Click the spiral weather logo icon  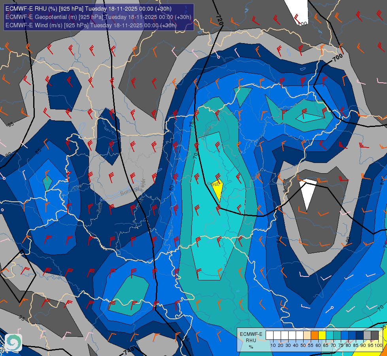tap(13, 342)
